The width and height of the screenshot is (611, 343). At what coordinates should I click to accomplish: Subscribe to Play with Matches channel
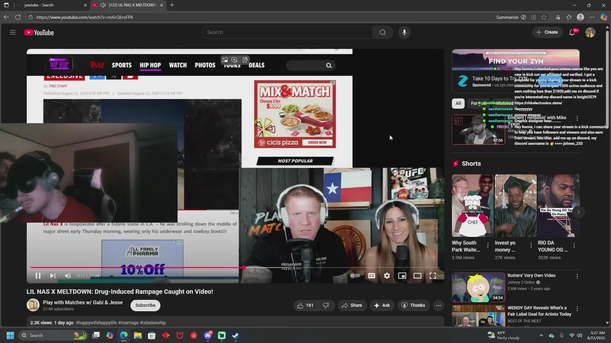click(x=145, y=305)
